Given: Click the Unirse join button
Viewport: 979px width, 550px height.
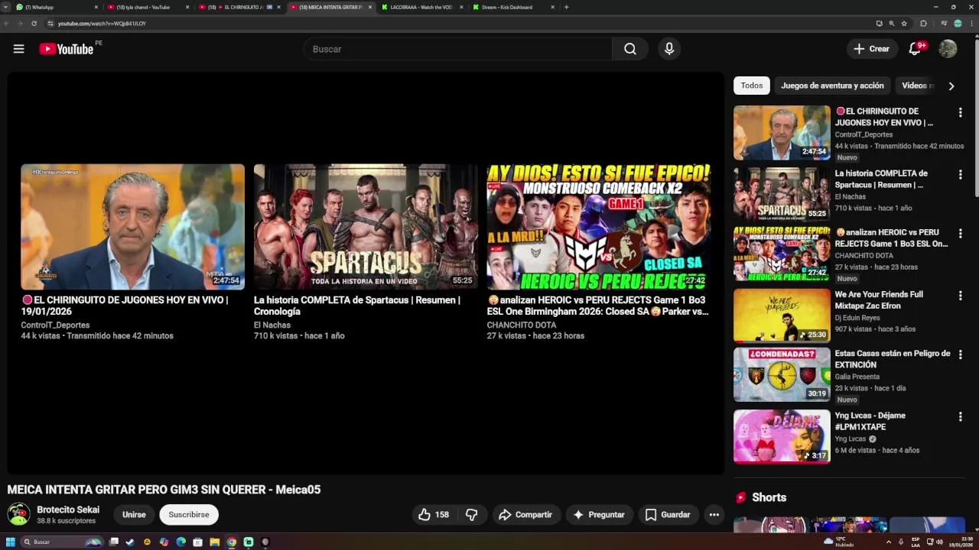Looking at the screenshot, I should [x=134, y=515].
